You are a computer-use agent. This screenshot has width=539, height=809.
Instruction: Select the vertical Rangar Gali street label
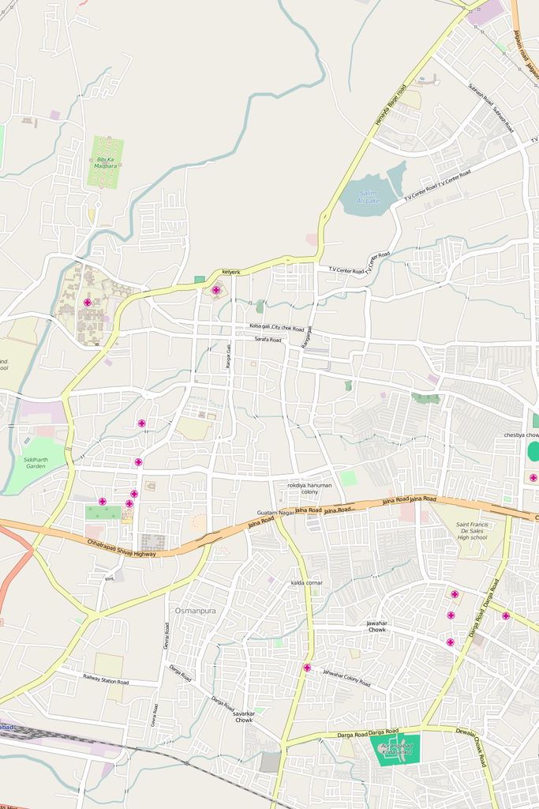[x=228, y=356]
